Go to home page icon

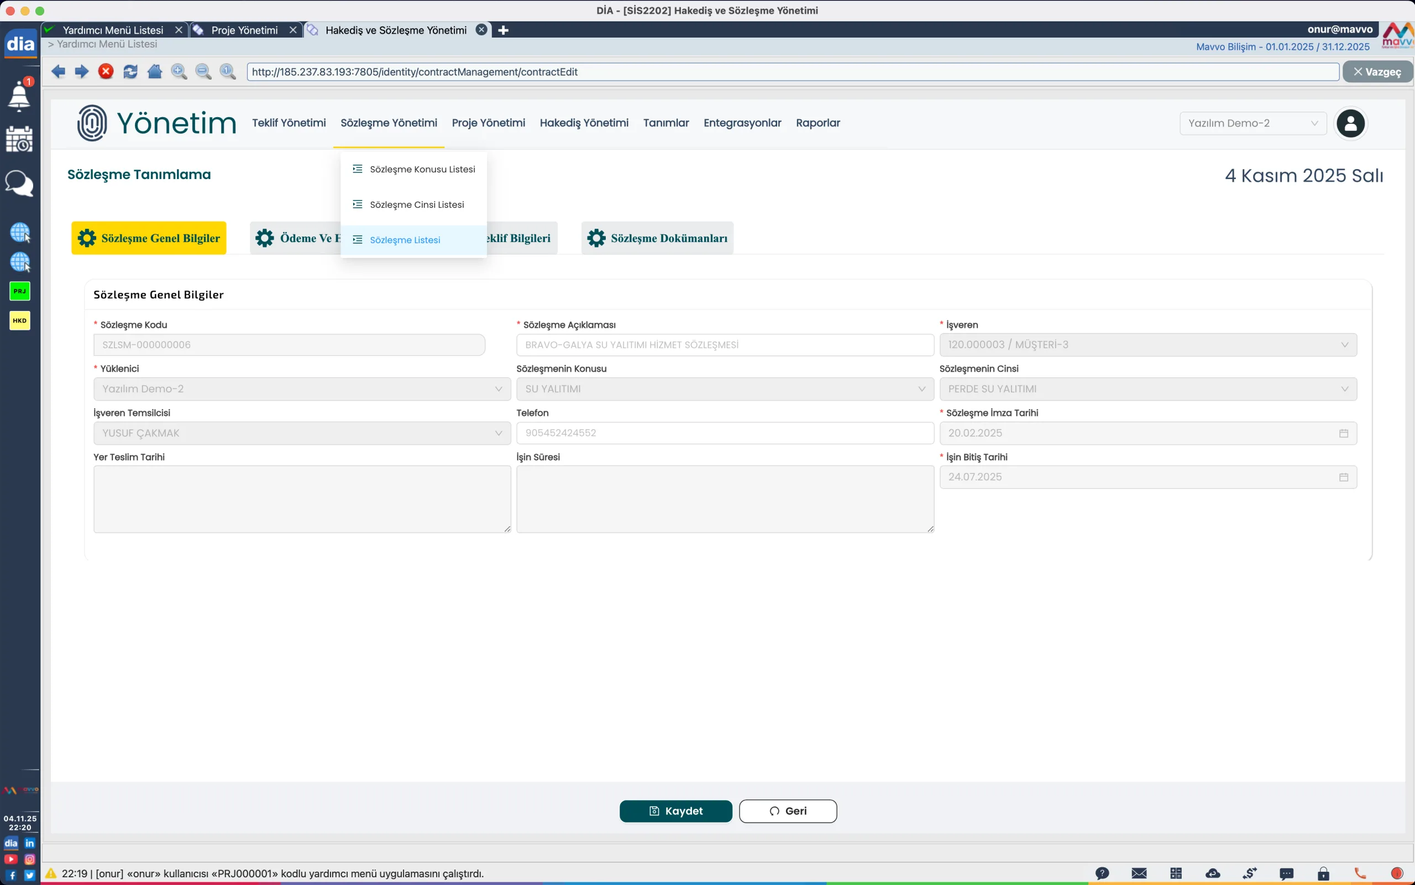pyautogui.click(x=155, y=71)
